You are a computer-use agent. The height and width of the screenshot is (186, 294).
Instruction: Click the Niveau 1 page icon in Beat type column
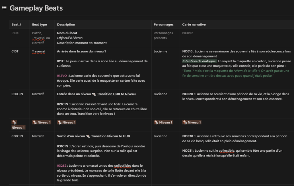click(34, 122)
